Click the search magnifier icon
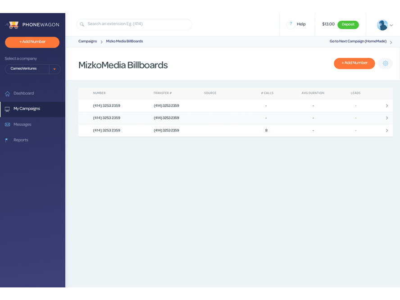Viewport: 400px width, 300px height. (x=82, y=24)
